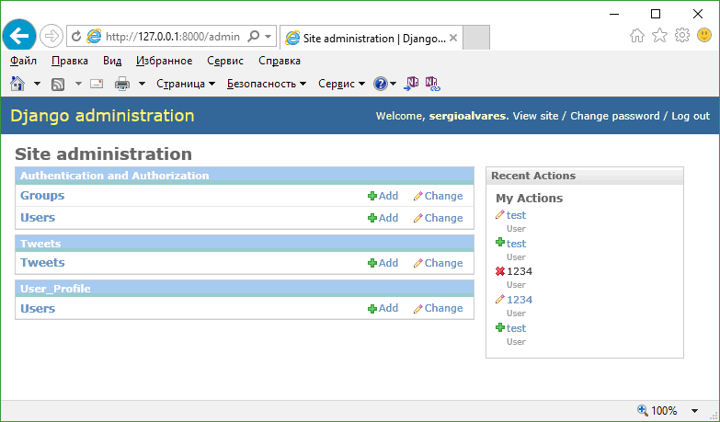Open the Groups model link
The width and height of the screenshot is (720, 422).
tap(42, 196)
